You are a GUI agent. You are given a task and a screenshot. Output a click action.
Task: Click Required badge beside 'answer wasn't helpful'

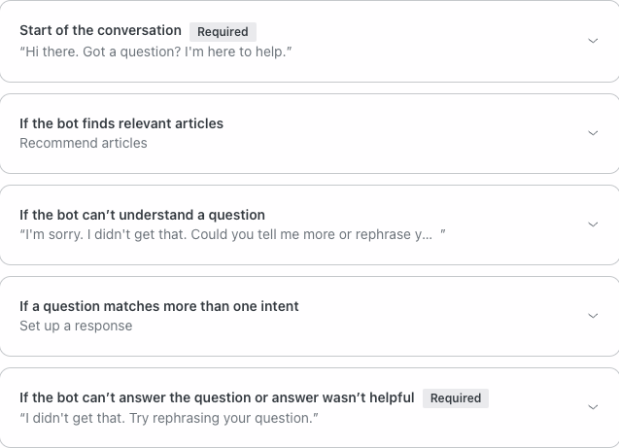pos(456,398)
